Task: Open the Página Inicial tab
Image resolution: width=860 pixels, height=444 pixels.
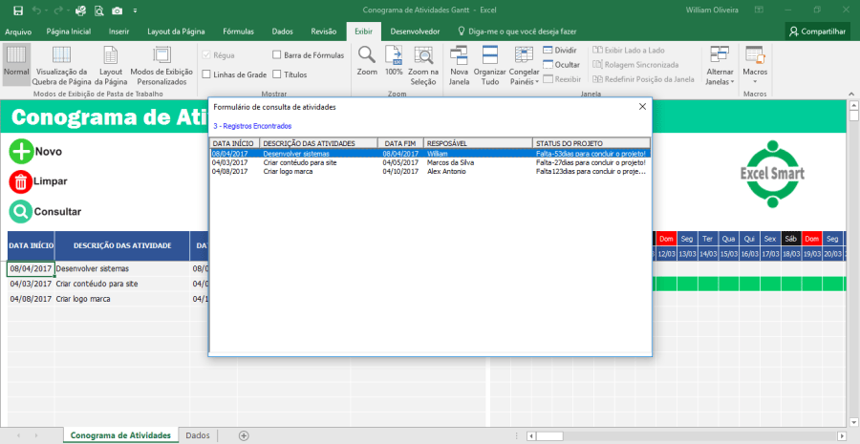Action: [x=69, y=32]
